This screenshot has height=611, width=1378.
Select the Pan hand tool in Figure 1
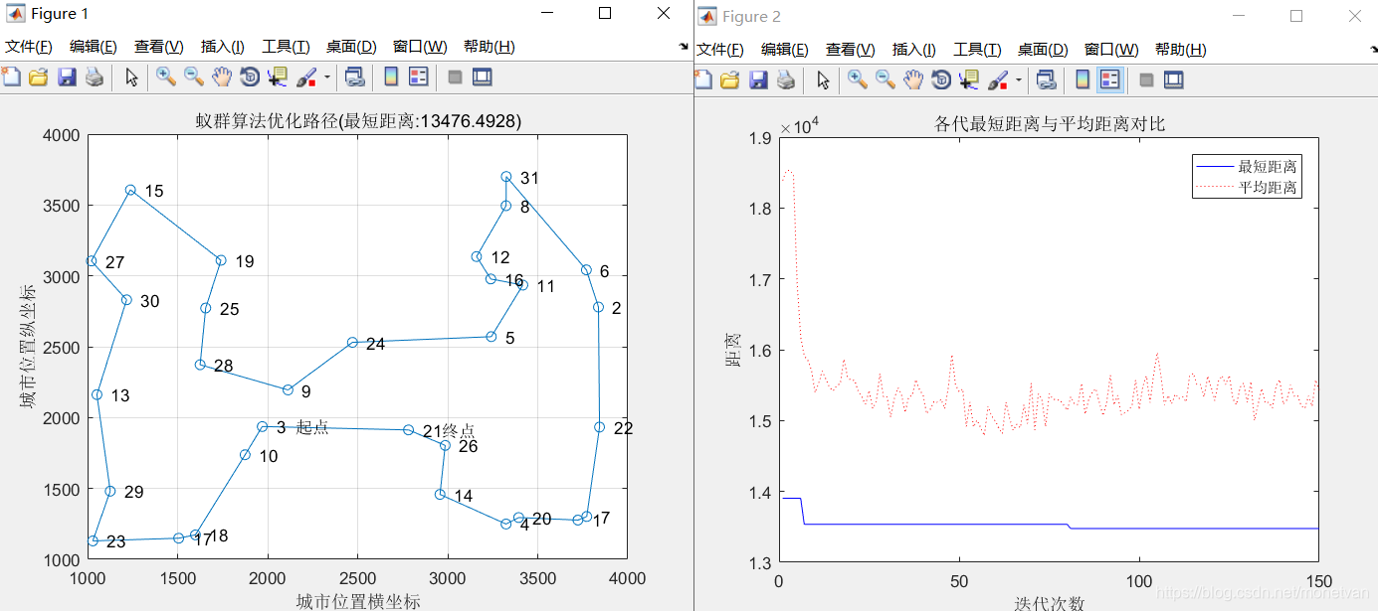click(221, 76)
